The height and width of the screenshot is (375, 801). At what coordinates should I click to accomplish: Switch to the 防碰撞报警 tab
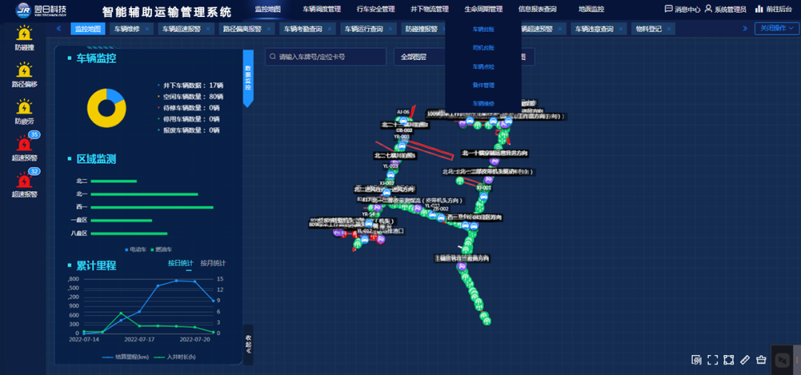tap(421, 29)
